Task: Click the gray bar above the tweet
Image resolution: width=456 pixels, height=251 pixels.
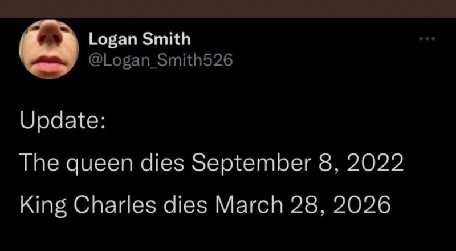Action: (228, 8)
